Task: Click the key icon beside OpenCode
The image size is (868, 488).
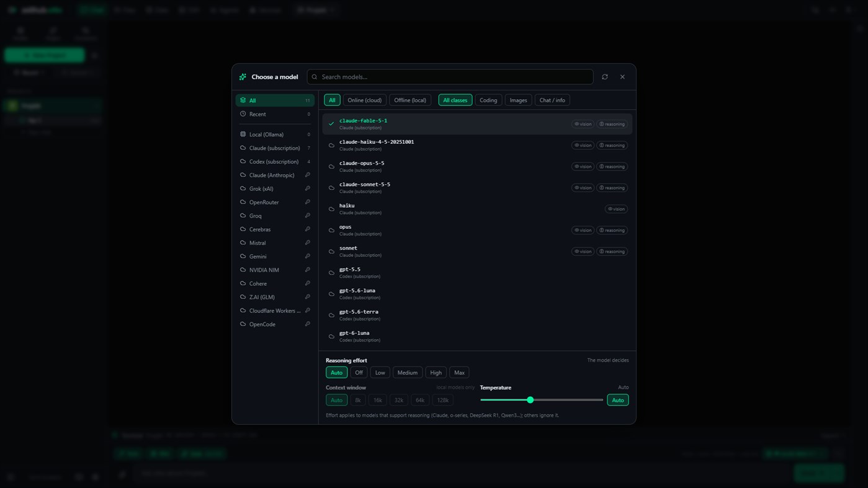Action: tap(307, 324)
